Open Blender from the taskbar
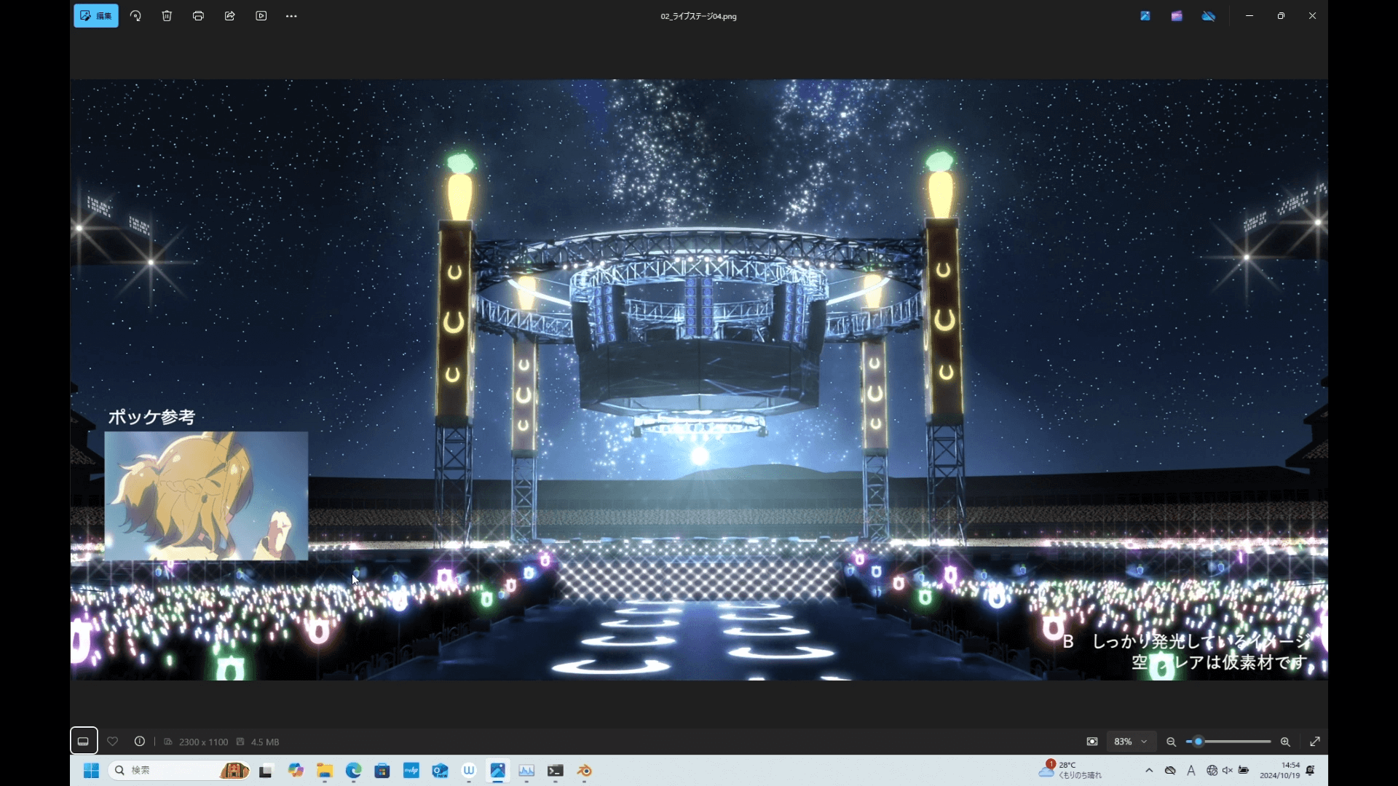 tap(585, 771)
